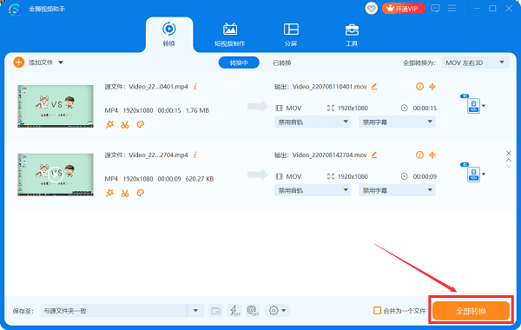Open the MOV 左右3D output format dropdown
Screen dimensions: 521x330
point(475,63)
